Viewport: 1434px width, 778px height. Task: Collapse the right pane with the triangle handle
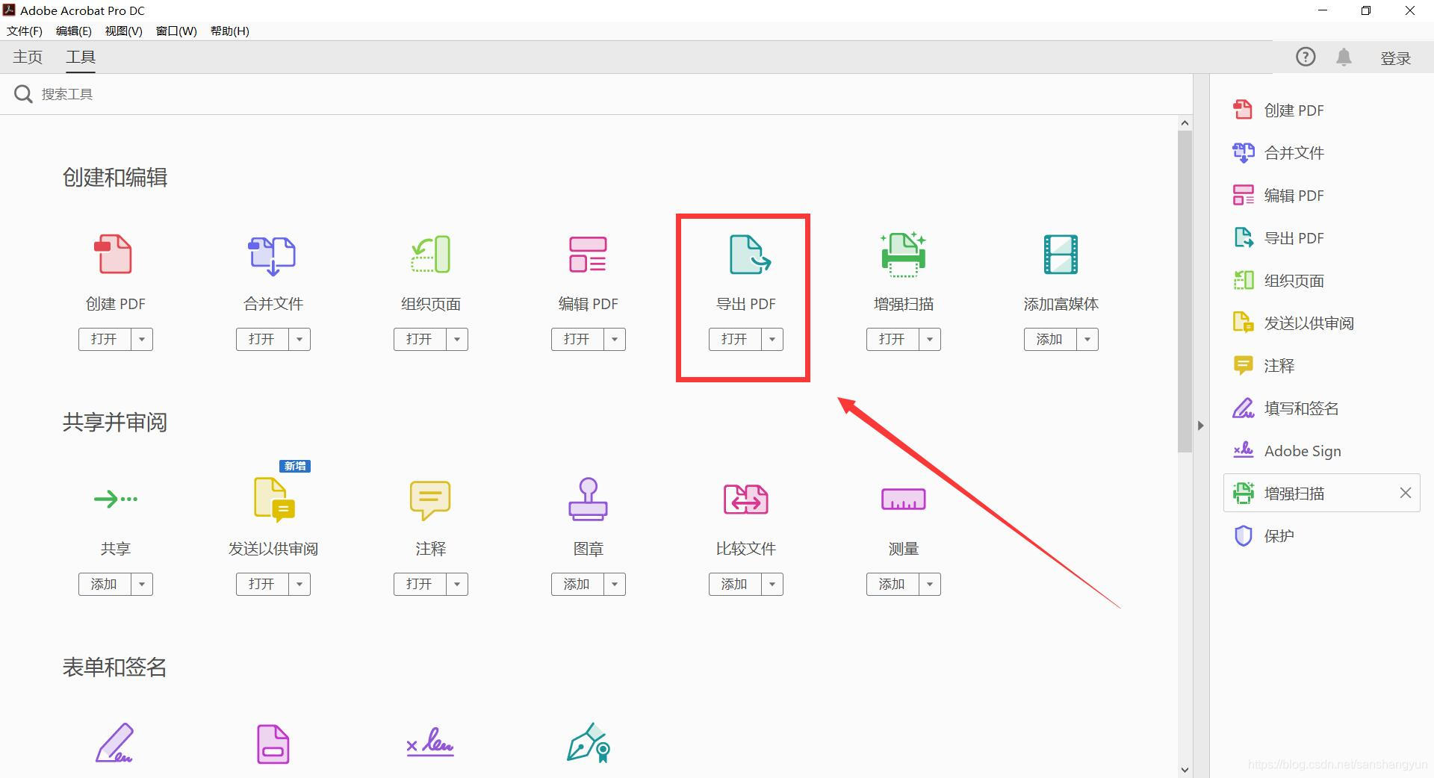coord(1200,426)
